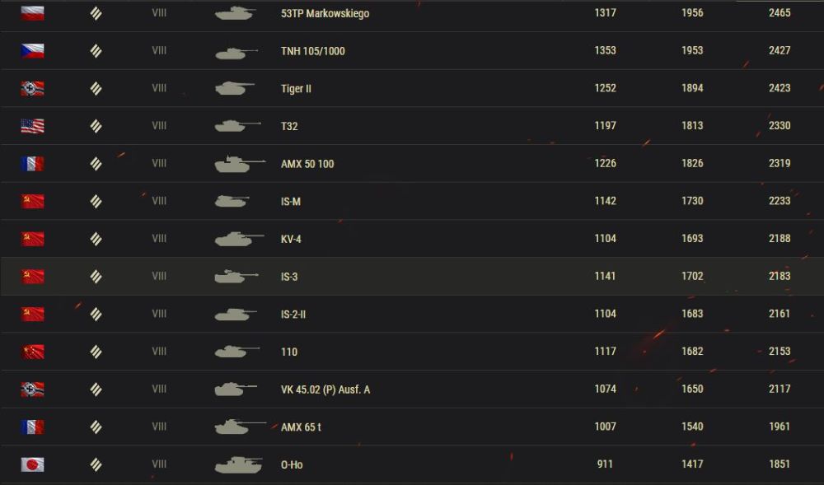Click the heavy tank class icon in Tiger II row

click(x=96, y=88)
